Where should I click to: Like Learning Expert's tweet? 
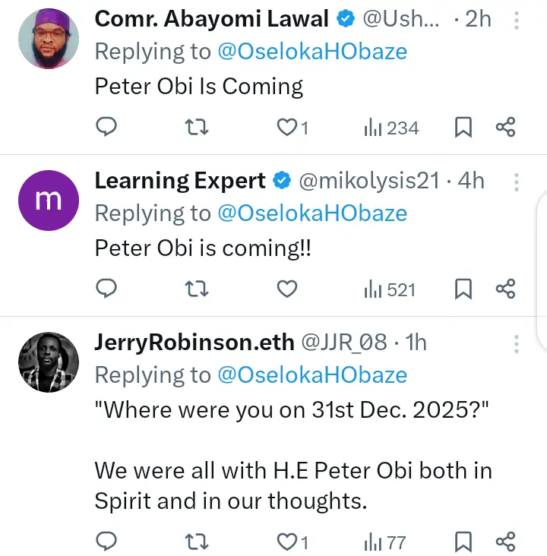pyautogui.click(x=286, y=289)
